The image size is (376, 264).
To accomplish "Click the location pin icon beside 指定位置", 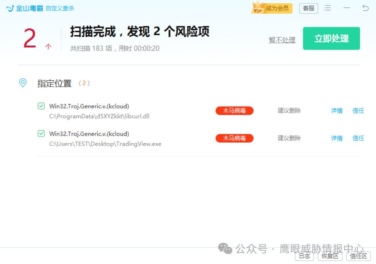I will (x=23, y=83).
